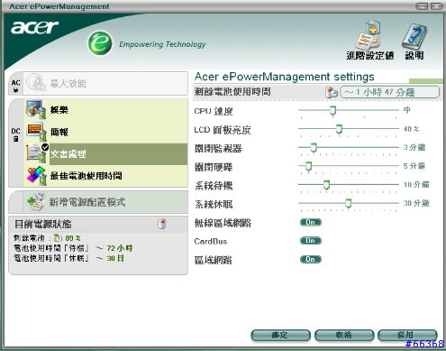Click 新增電源配置模式 to add profile
The width and height of the screenshot is (446, 351).
105,202
